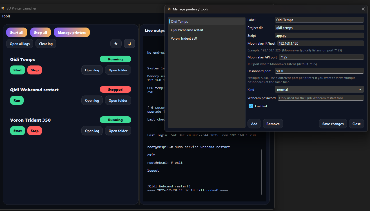Start the Voron Trident 350 printer
370x211 pixels.
(17, 131)
